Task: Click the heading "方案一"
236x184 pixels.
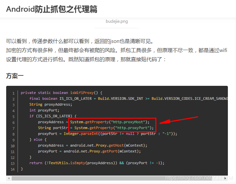Action: point(15,76)
